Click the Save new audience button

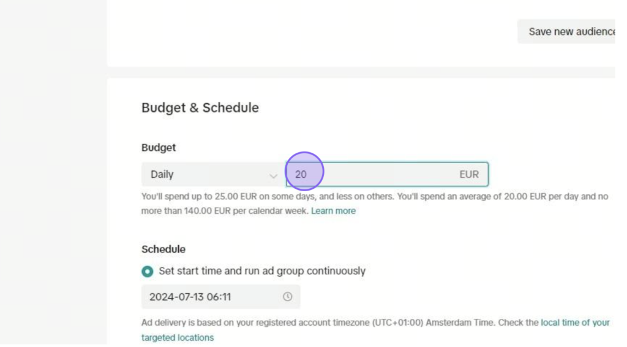(566, 32)
